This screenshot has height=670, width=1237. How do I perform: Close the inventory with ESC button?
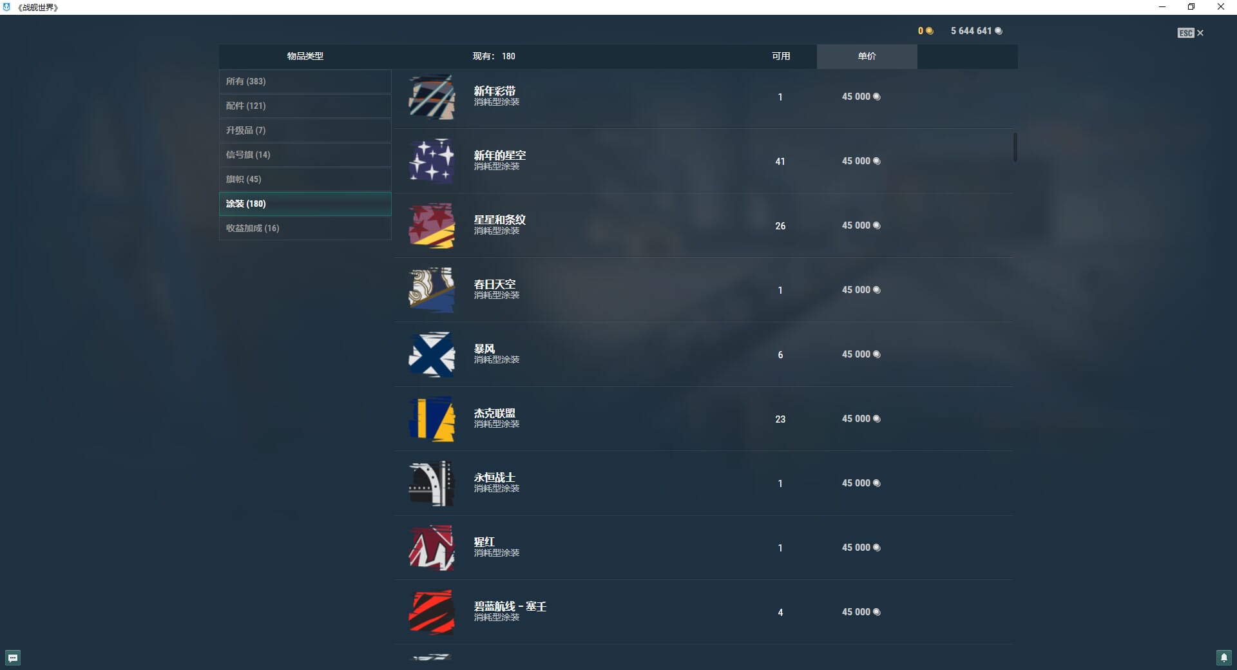(1191, 33)
